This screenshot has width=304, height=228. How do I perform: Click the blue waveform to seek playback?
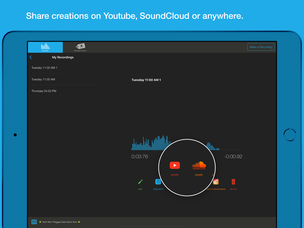[x=187, y=143]
